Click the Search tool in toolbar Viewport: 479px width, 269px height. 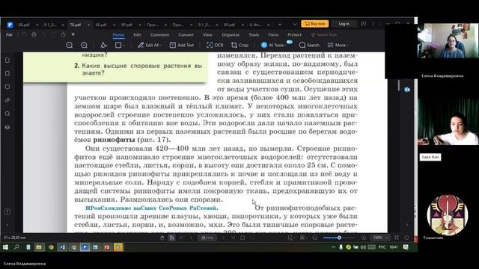point(309,45)
